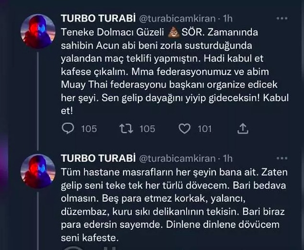
Task: Open @turabicamkiran handle on first tweet
Action: click(178, 19)
